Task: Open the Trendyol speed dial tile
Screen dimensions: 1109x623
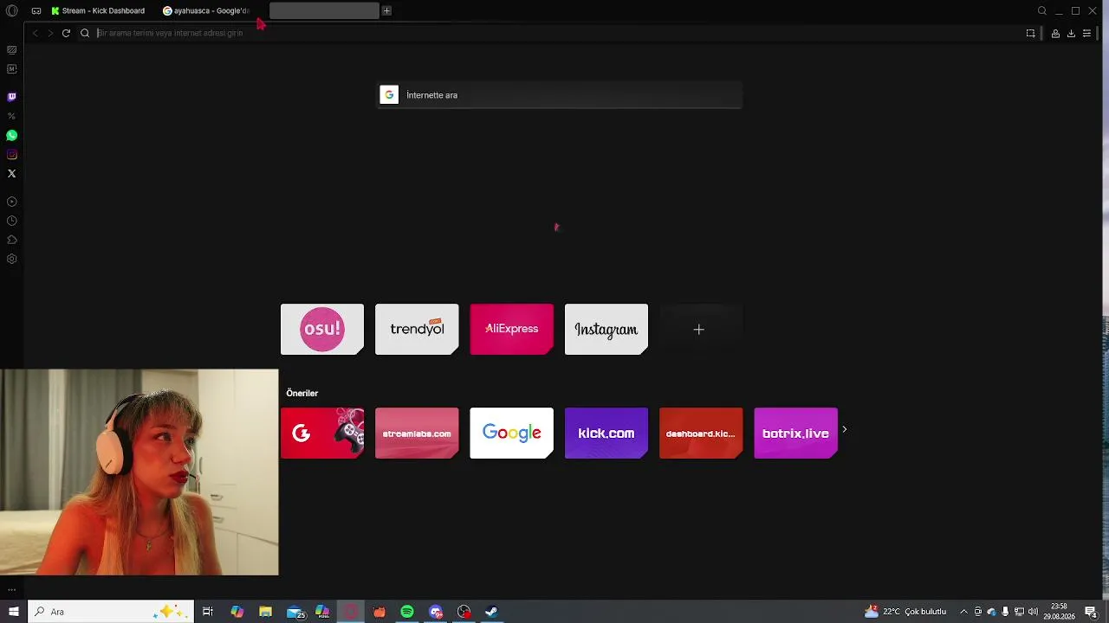Action: coord(417,329)
